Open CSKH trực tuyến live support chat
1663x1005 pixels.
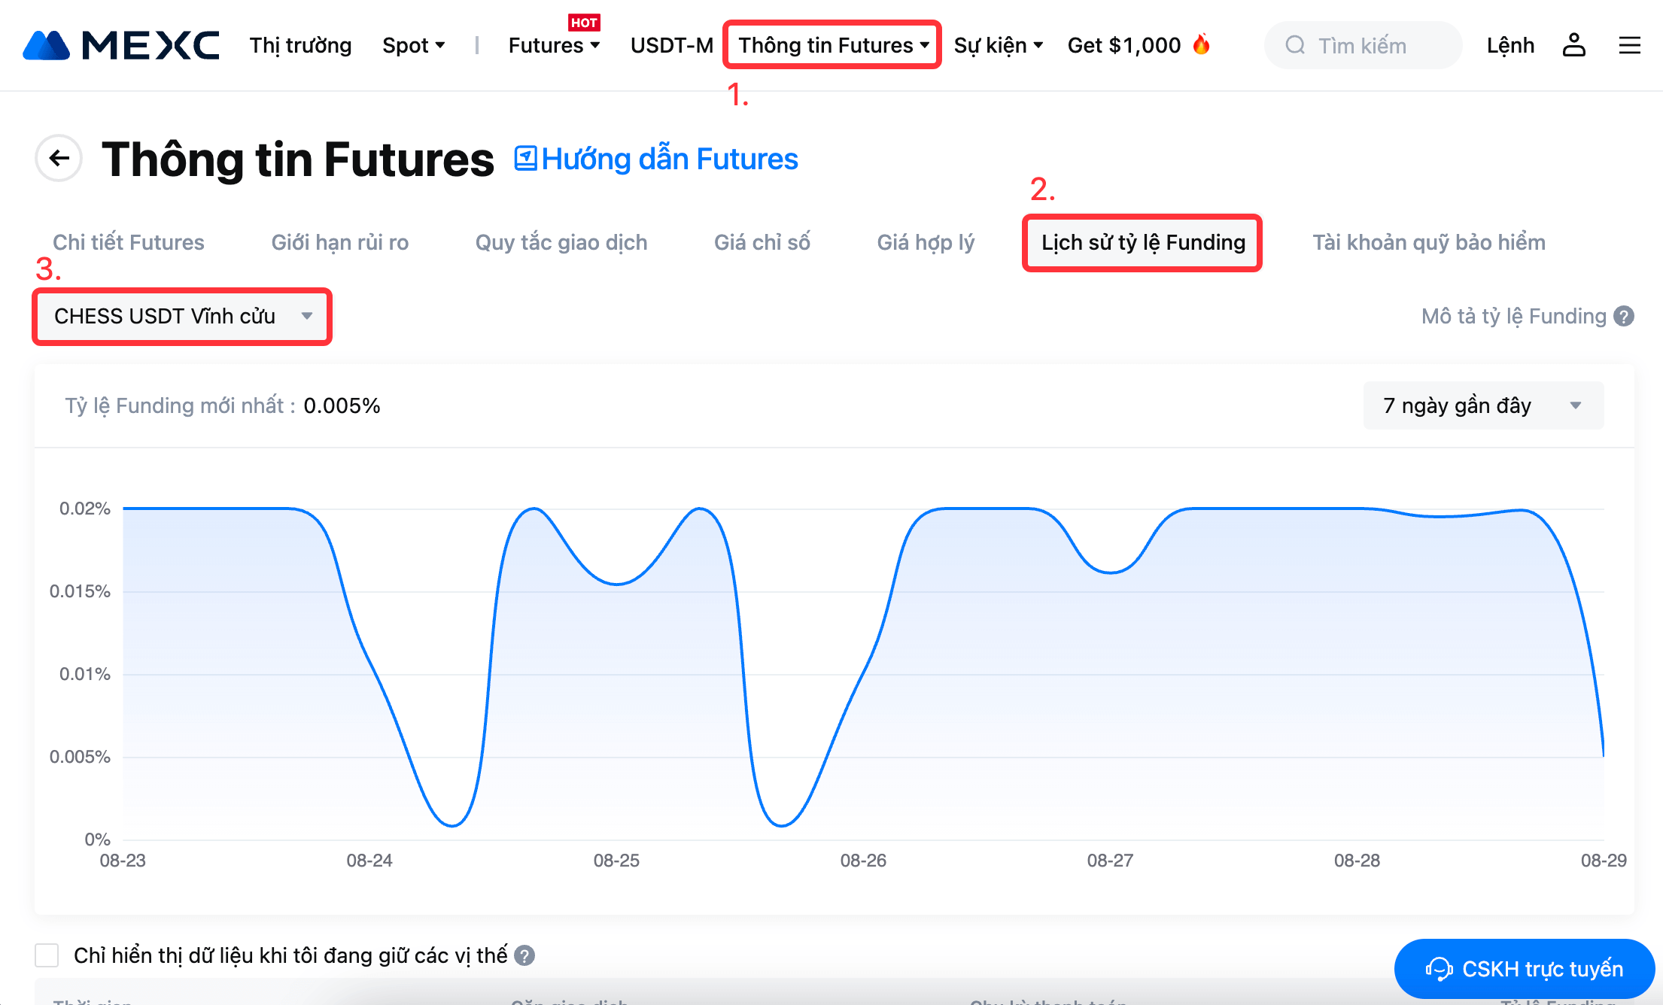[1525, 968]
